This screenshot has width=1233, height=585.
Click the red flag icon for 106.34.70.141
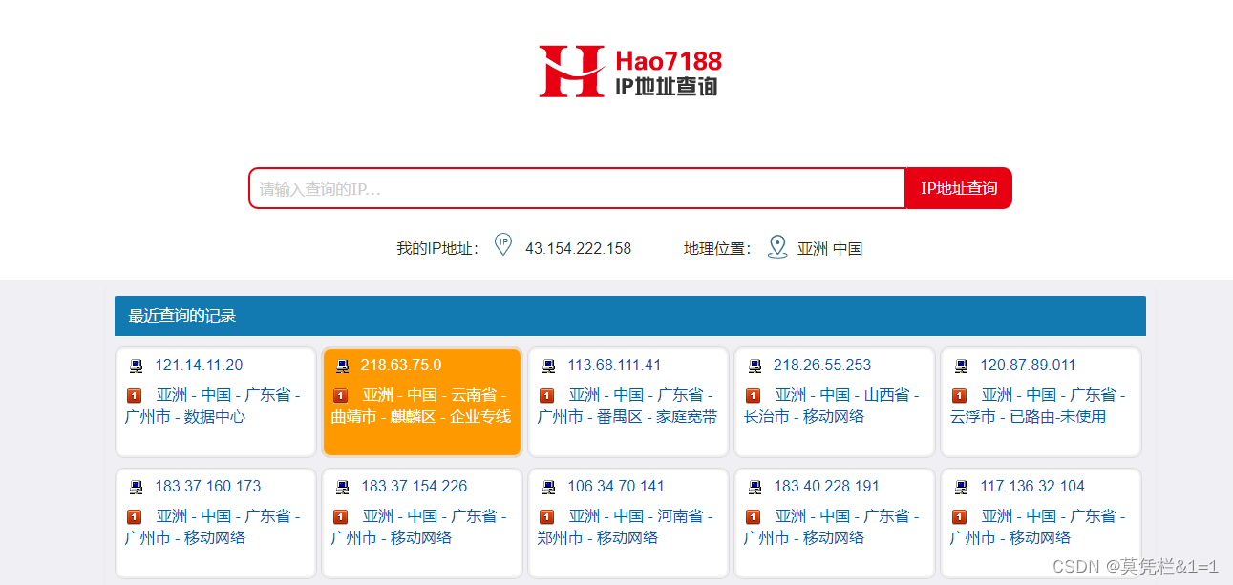[547, 515]
